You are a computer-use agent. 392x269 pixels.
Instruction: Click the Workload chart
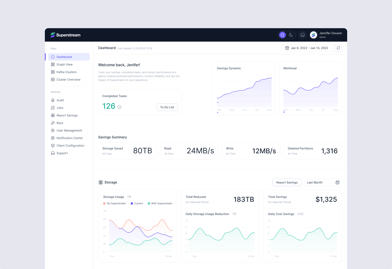pos(311,88)
